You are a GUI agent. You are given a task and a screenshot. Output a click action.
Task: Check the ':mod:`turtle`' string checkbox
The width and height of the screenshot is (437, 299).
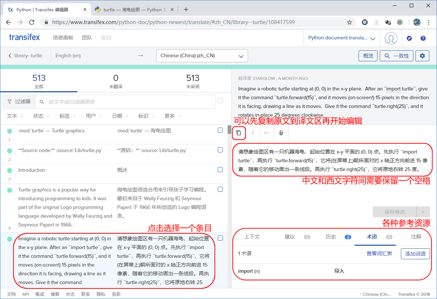click(220, 130)
